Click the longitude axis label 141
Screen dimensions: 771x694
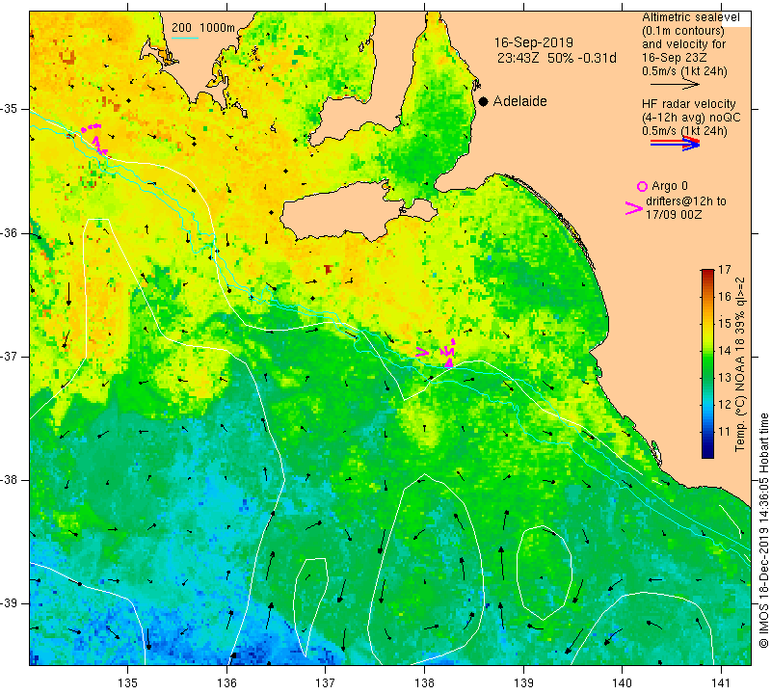[721, 683]
